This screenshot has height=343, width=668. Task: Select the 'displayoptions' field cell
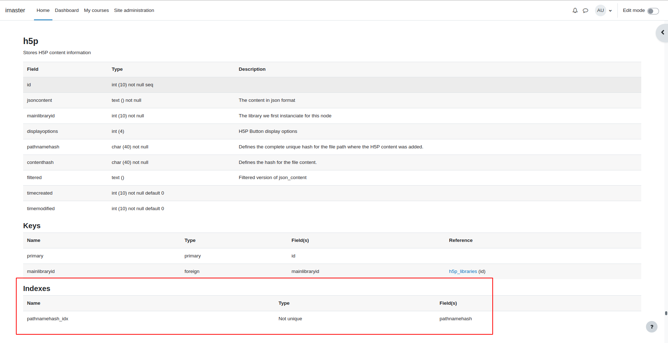click(x=42, y=131)
